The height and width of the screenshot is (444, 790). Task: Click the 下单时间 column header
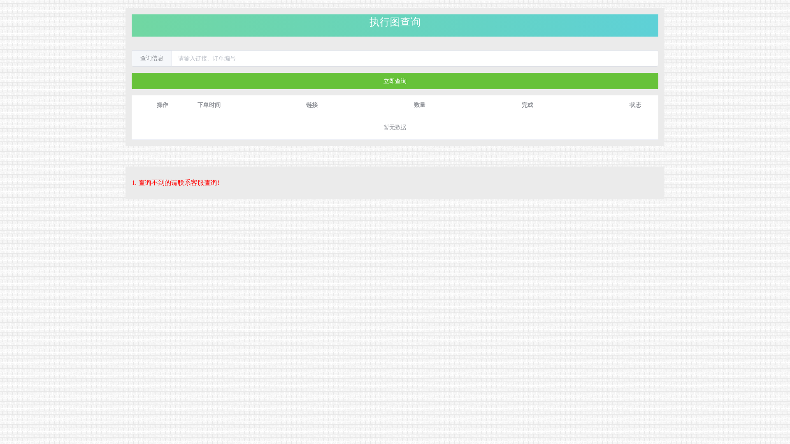pyautogui.click(x=209, y=105)
